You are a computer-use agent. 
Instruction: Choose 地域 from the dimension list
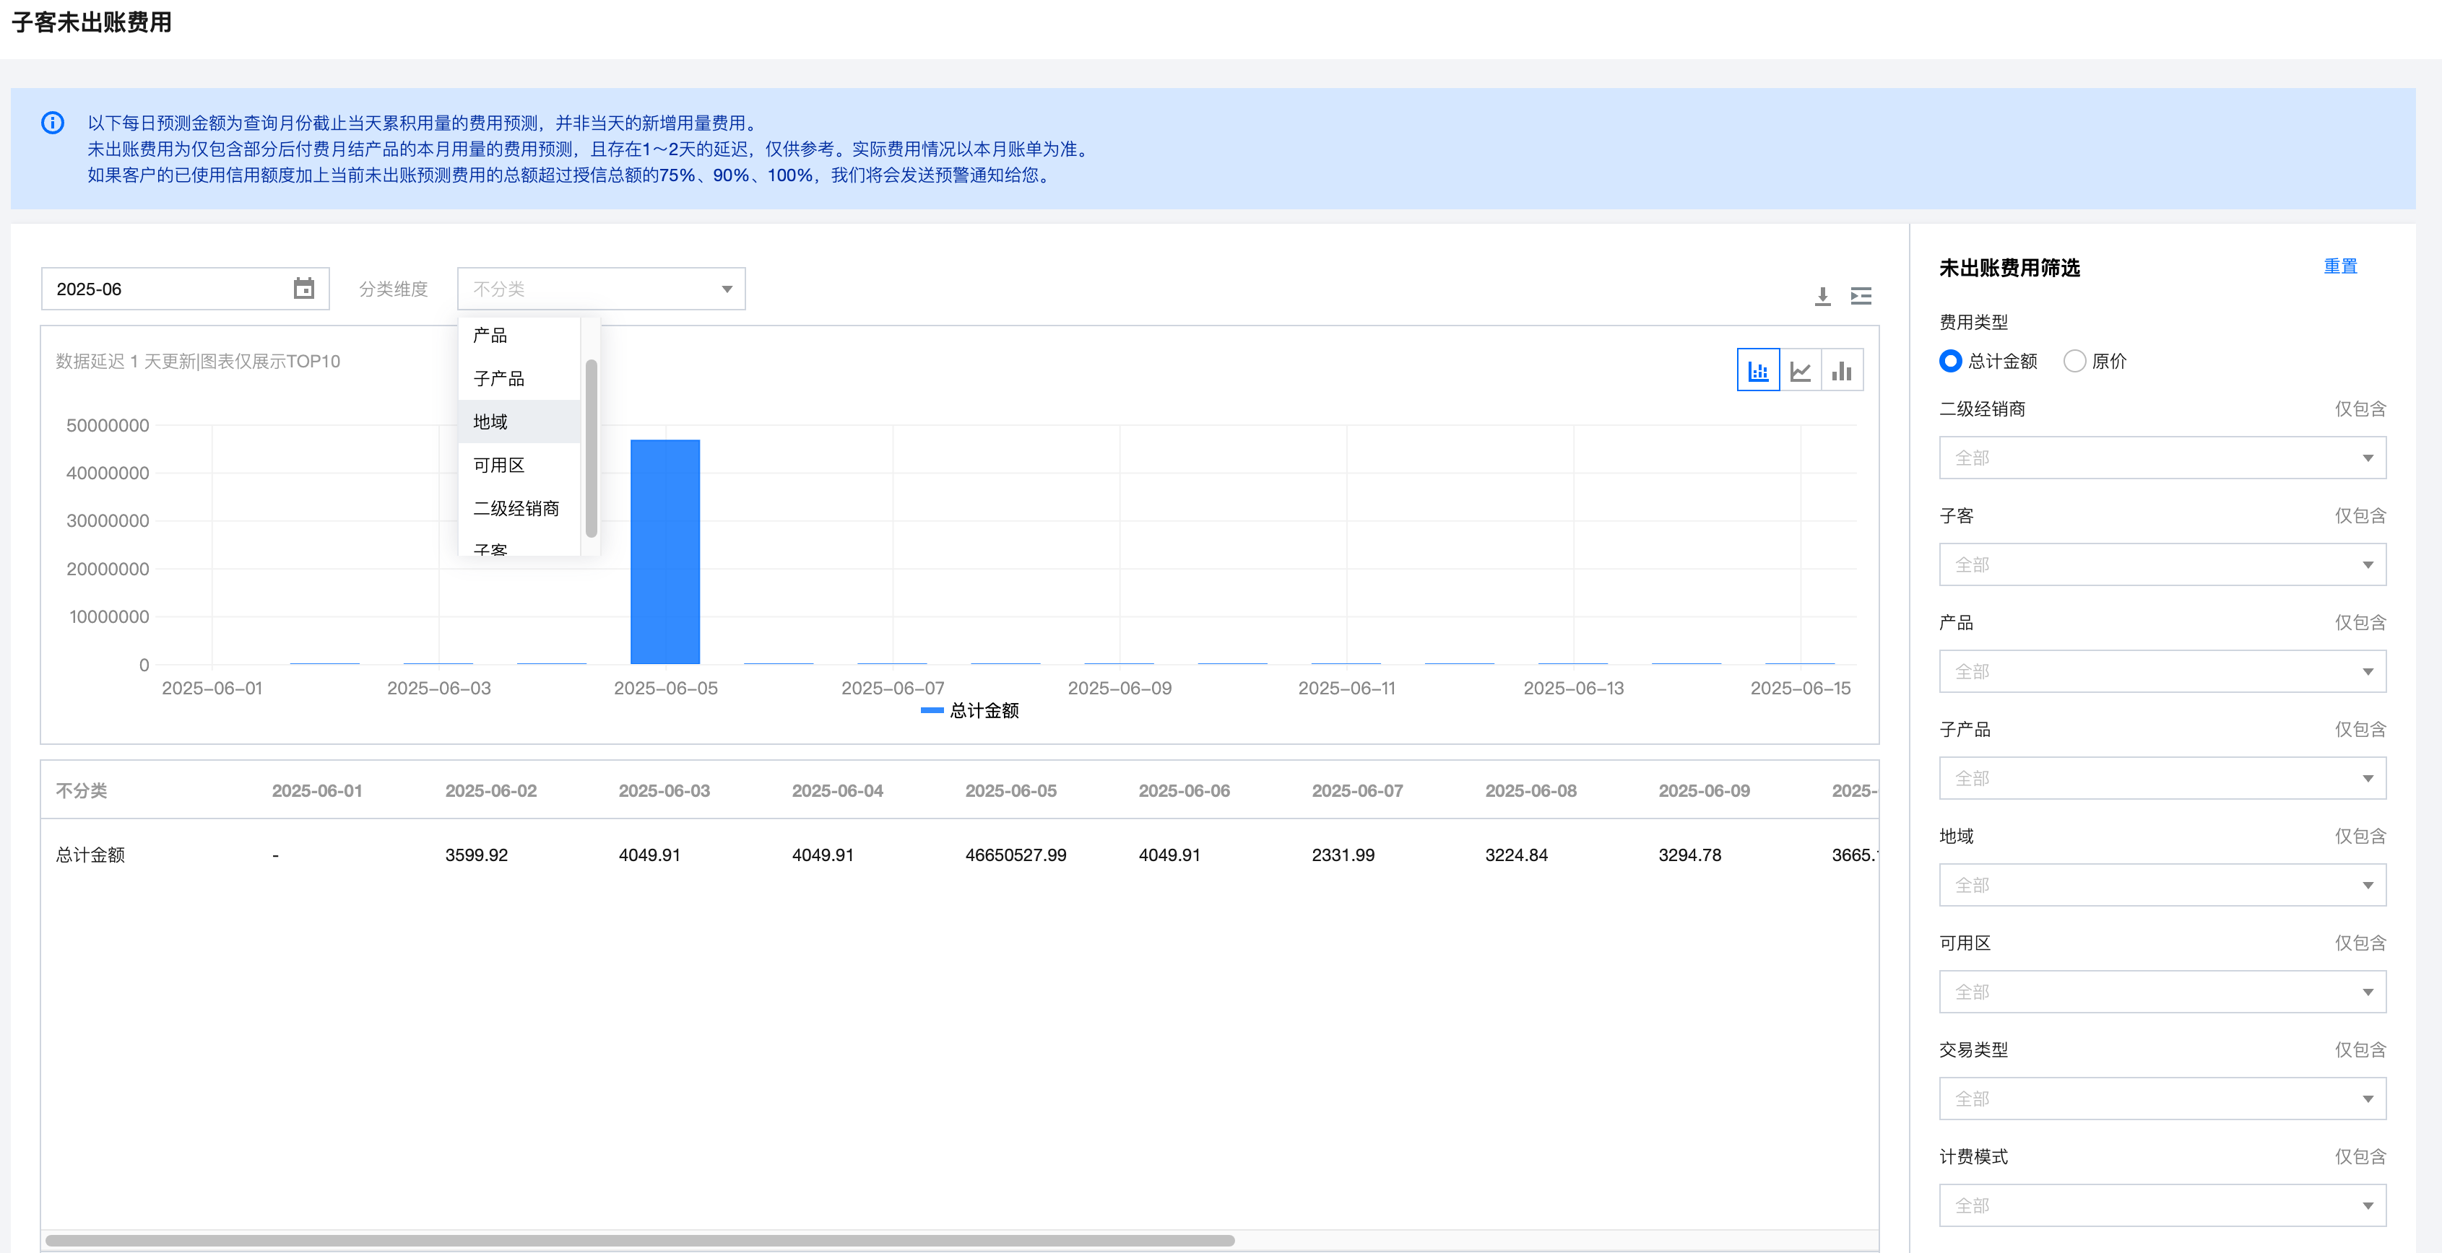coord(491,422)
